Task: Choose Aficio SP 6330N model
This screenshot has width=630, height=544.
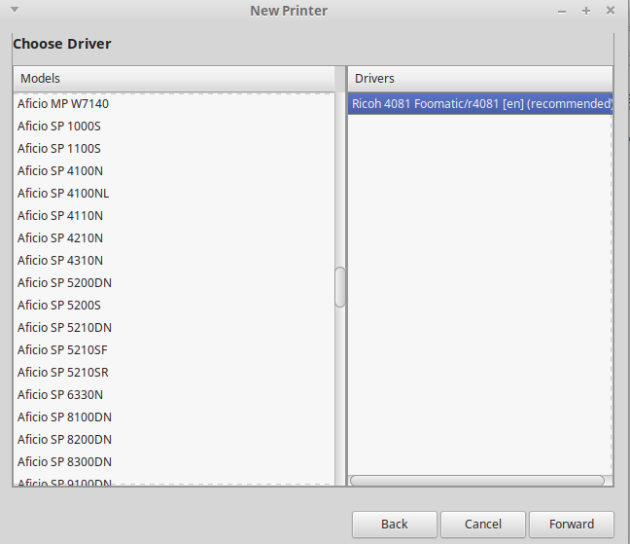Action: tap(174, 395)
